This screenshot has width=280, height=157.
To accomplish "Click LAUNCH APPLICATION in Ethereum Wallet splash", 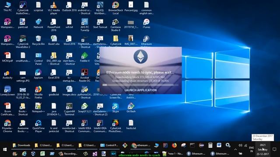I will pos(140,90).
